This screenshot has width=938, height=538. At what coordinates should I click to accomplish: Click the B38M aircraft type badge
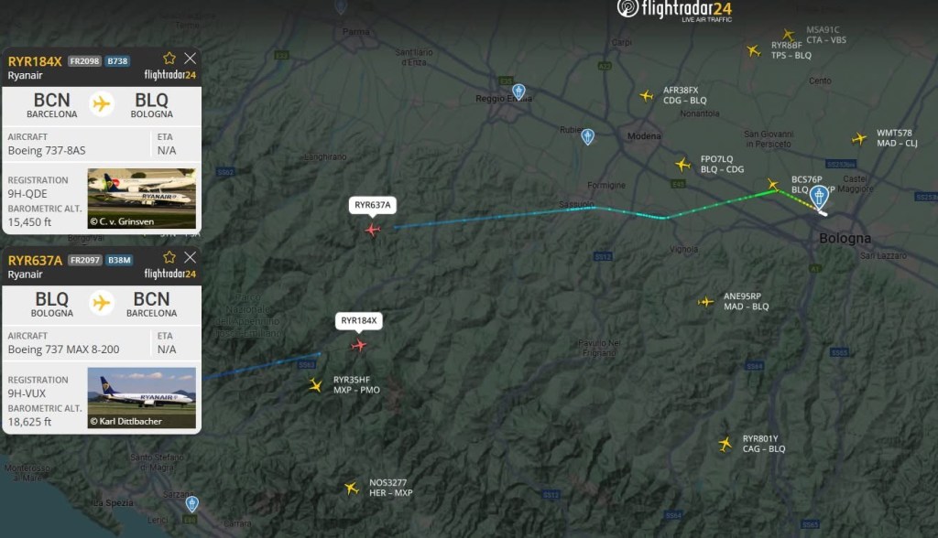pos(119,260)
